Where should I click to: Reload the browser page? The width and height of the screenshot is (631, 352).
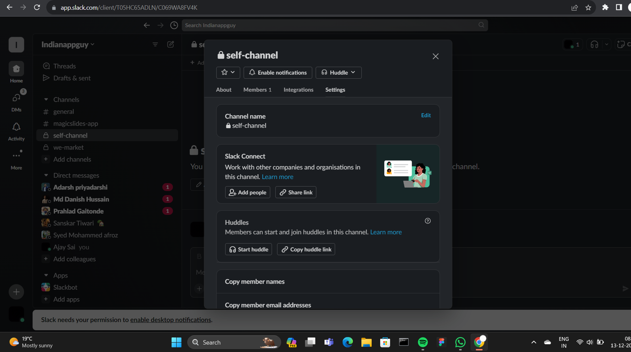coord(37,7)
